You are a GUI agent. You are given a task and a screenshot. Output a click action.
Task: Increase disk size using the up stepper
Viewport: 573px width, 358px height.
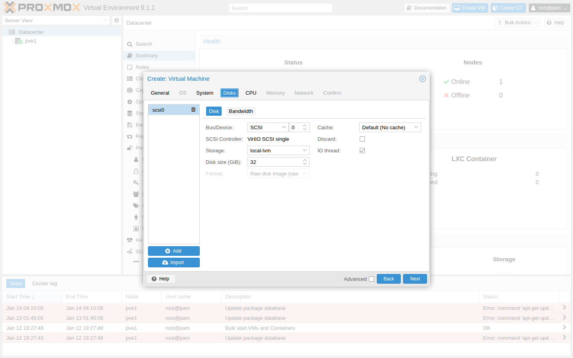click(x=306, y=160)
